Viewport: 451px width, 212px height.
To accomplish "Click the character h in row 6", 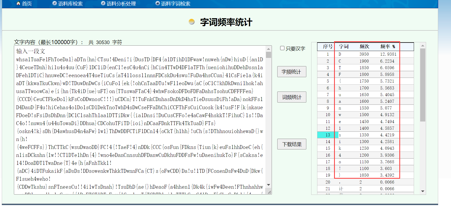I will (x=340, y=88).
